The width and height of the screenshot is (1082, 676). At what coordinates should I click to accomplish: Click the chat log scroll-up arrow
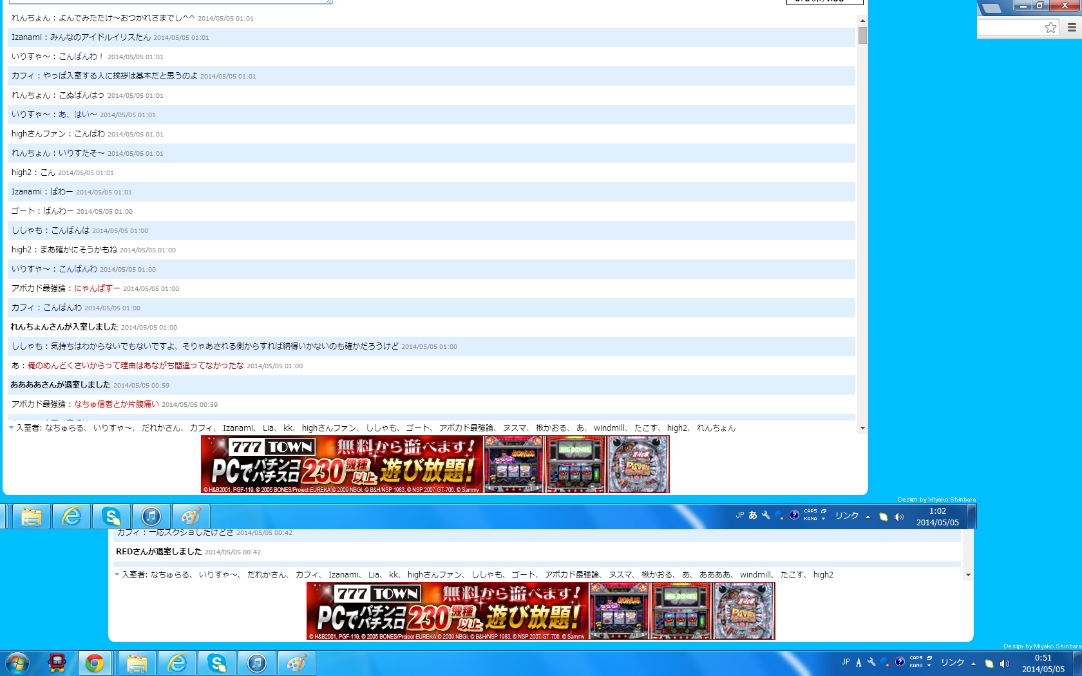tap(862, 21)
